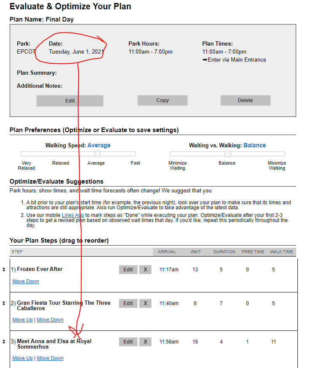This screenshot has width=329, height=368.
Task: Copy the Final Day plan
Action: 162,100
